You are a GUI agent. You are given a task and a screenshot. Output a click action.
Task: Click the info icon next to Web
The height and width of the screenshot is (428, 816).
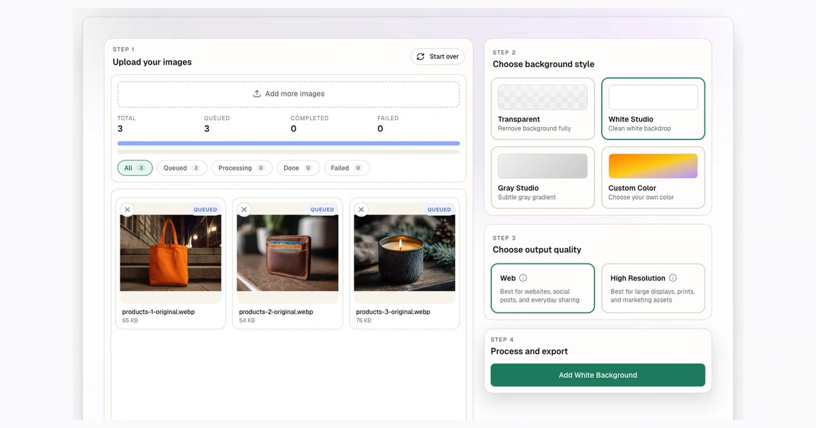[x=523, y=278]
